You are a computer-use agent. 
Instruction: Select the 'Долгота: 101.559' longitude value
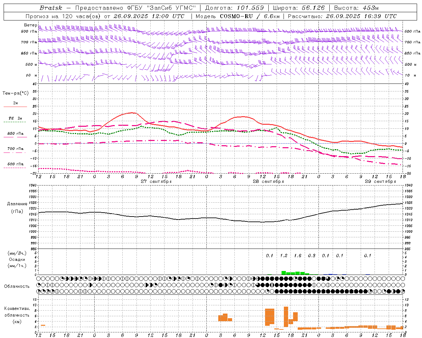click(x=234, y=8)
